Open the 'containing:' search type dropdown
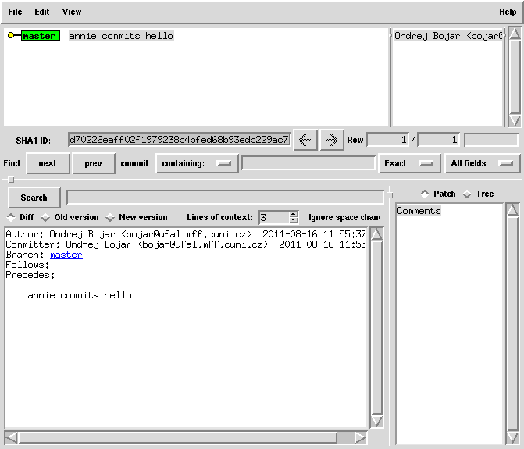 pos(197,163)
